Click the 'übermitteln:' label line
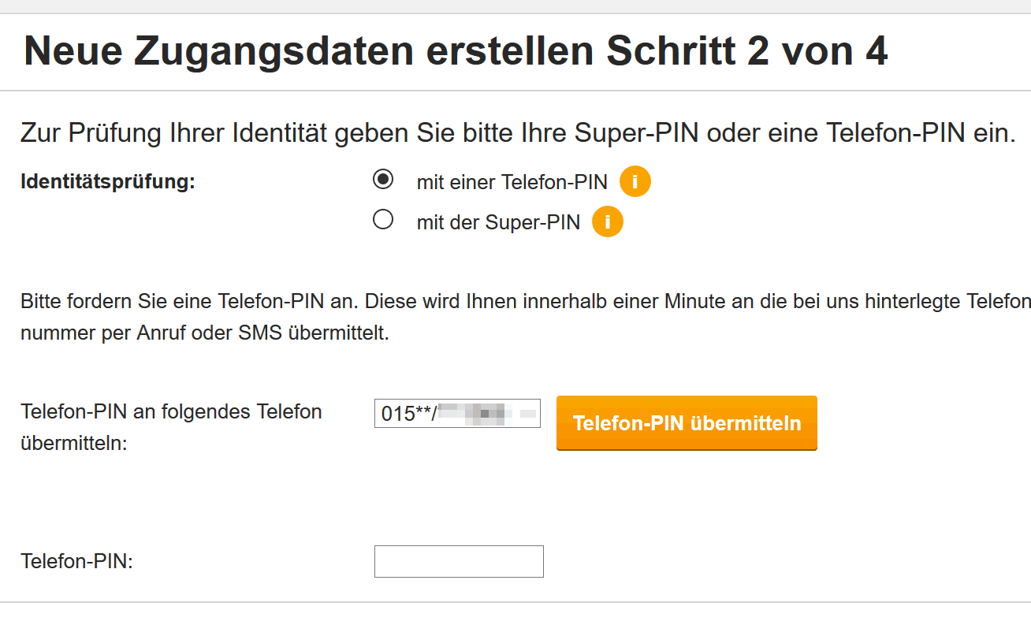Image resolution: width=1031 pixels, height=621 pixels. click(74, 444)
